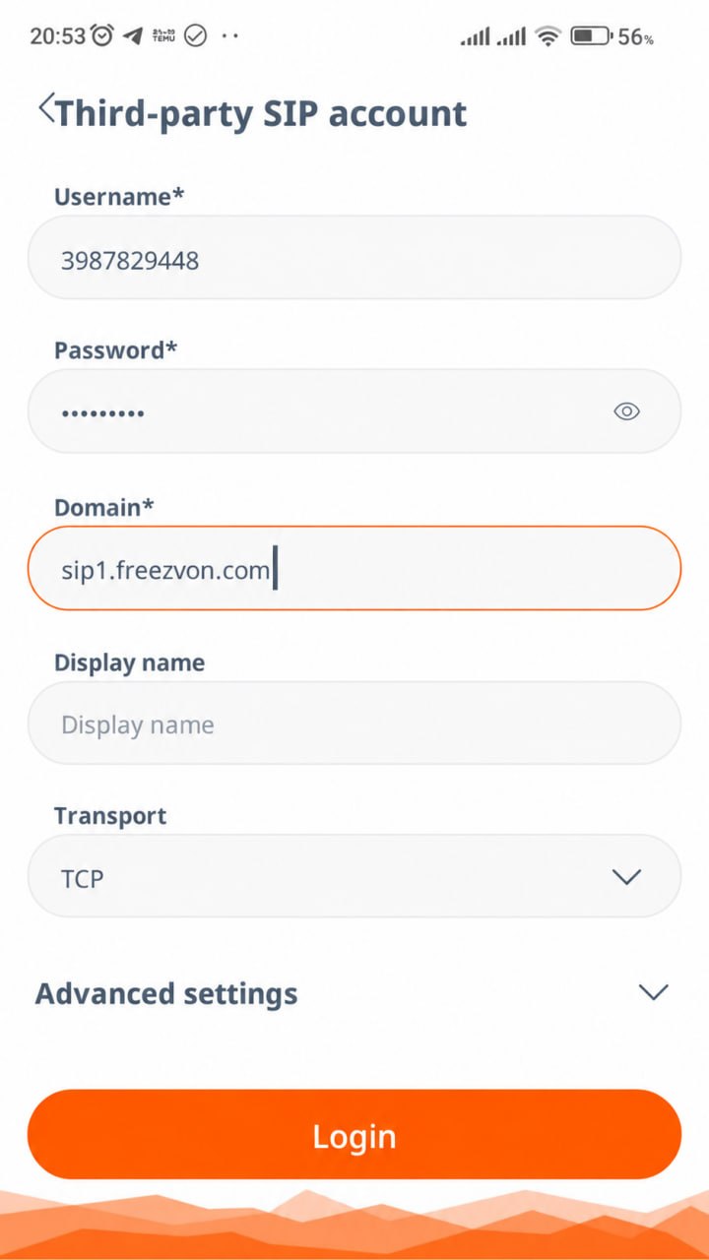Expand the Advanced settings section

(354, 992)
